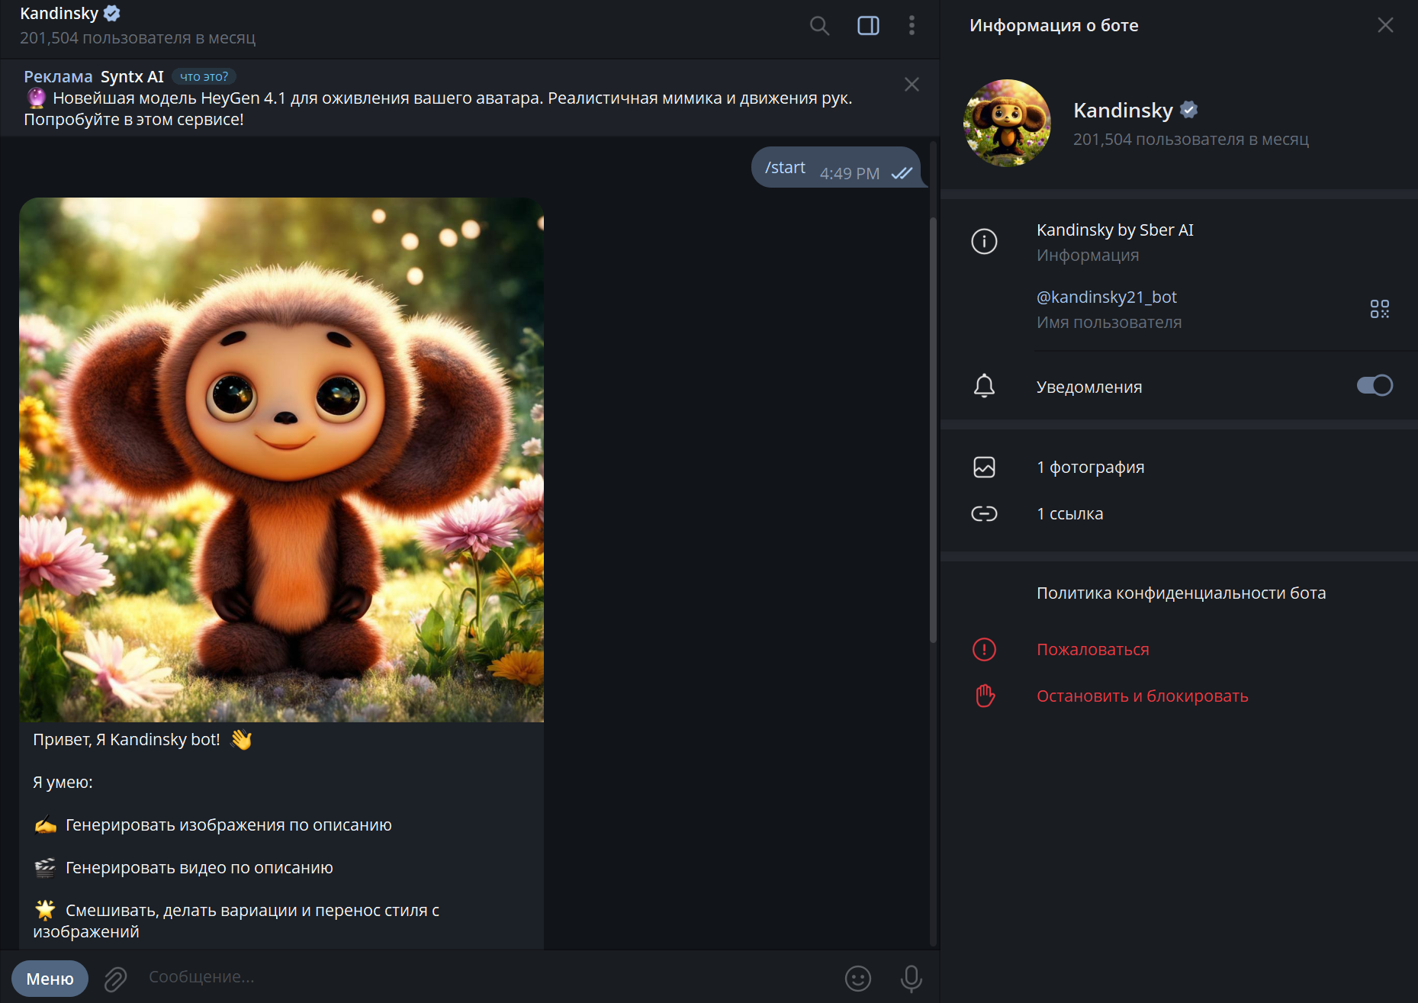Click the info circle icon
1418x1003 pixels.
click(x=984, y=242)
